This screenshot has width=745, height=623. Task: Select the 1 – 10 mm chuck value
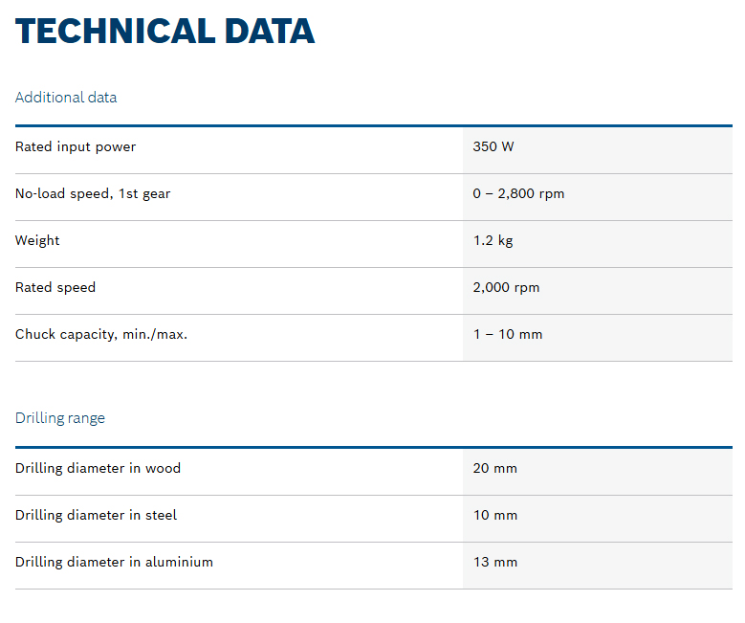(507, 335)
